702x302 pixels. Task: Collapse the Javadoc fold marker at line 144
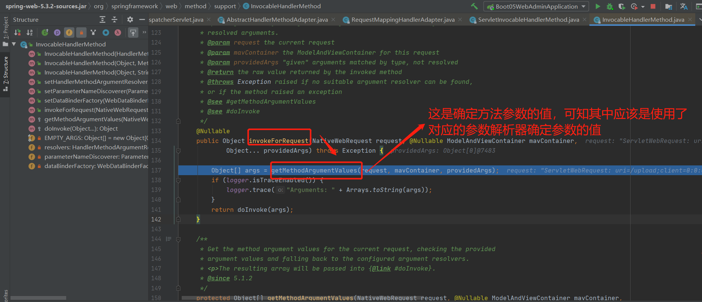[x=178, y=239]
